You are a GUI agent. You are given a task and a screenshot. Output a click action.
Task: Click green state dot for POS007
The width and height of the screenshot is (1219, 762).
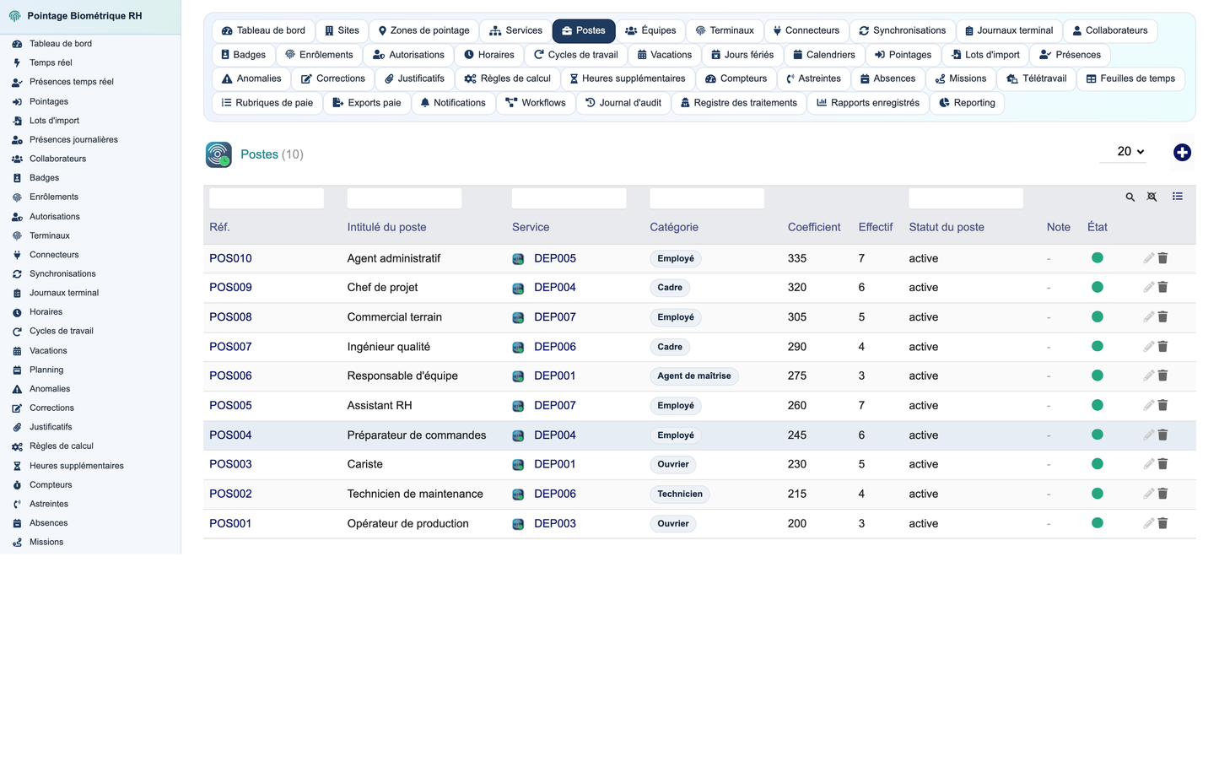click(1097, 346)
